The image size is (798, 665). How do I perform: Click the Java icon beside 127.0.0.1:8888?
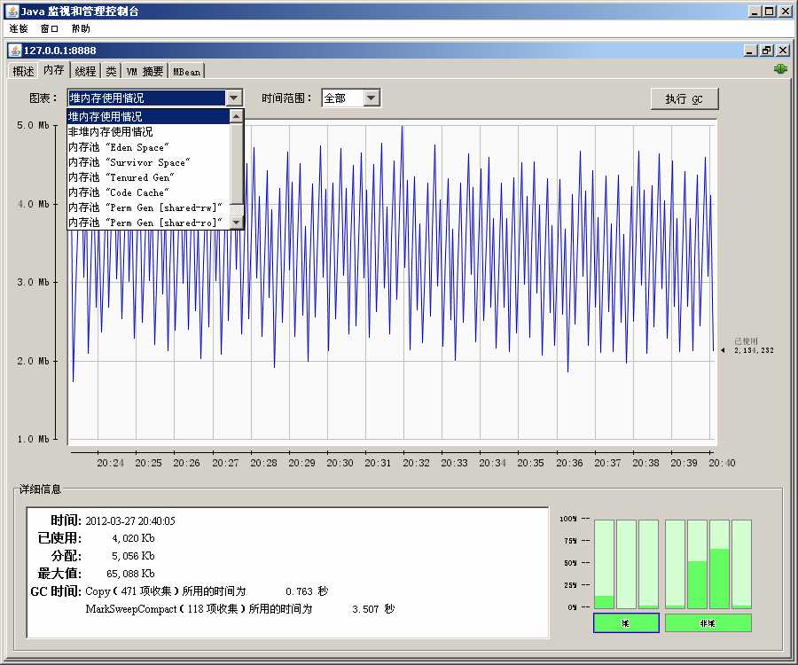15,51
